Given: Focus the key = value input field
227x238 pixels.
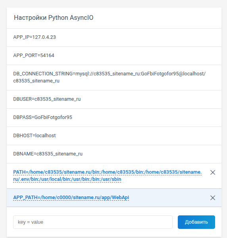Looking at the screenshot, I should pyautogui.click(x=93, y=222).
